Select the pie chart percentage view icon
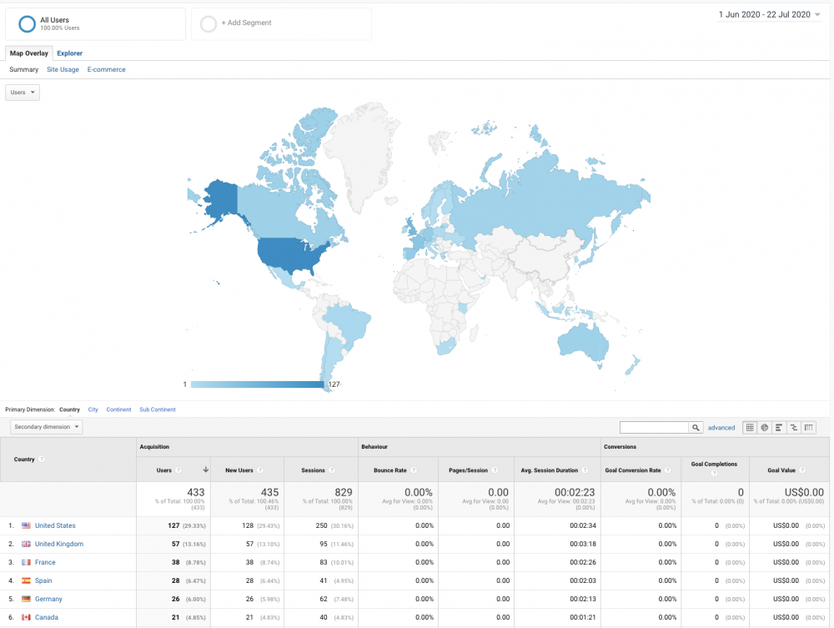The height and width of the screenshot is (628, 834). coord(764,427)
